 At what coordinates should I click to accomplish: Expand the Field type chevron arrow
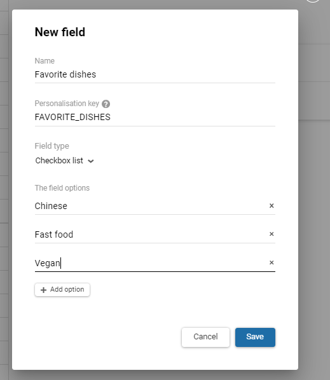click(91, 161)
